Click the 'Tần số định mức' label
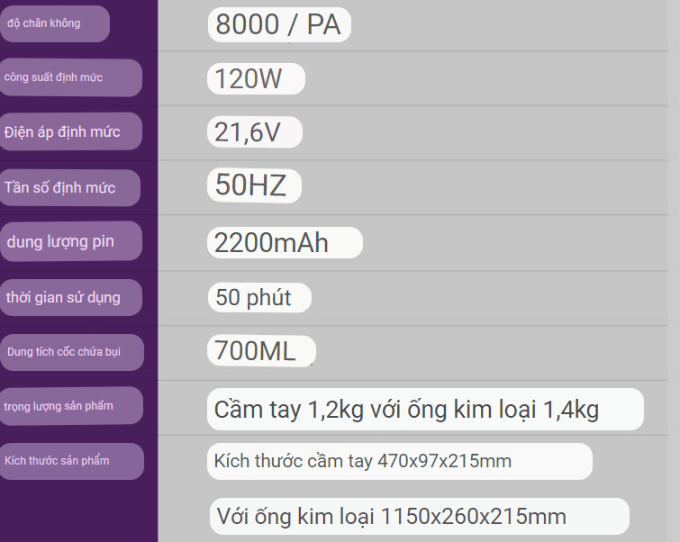This screenshot has width=680, height=542. pyautogui.click(x=70, y=188)
